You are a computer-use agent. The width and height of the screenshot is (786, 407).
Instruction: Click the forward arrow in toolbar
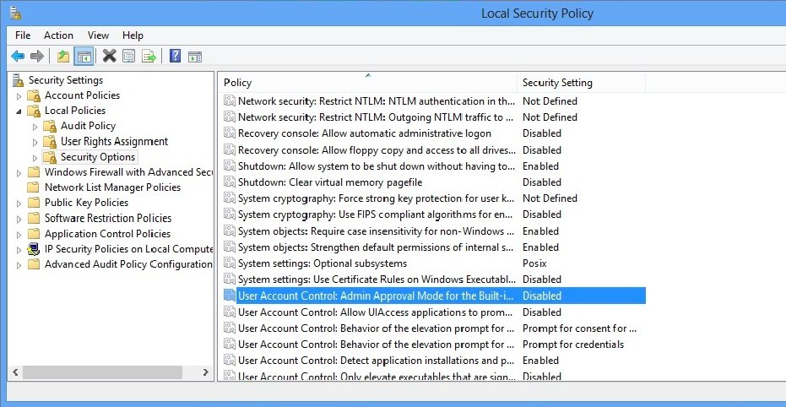click(x=37, y=56)
